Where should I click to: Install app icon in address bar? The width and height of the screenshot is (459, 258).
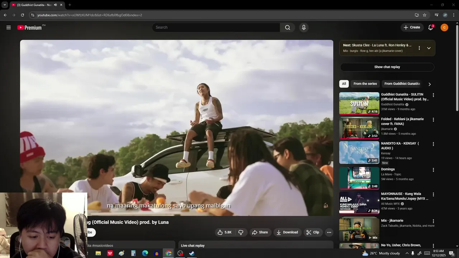point(417,15)
